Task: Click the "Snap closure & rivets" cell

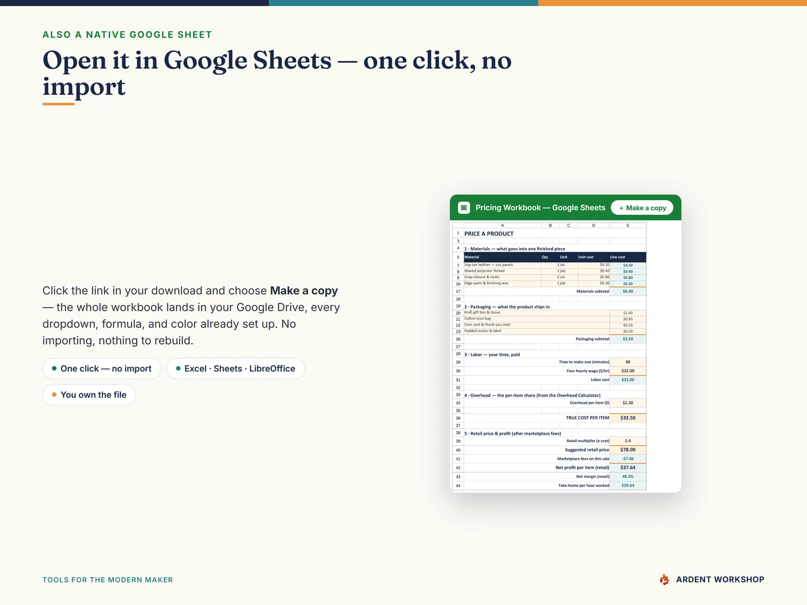Action: coord(502,277)
